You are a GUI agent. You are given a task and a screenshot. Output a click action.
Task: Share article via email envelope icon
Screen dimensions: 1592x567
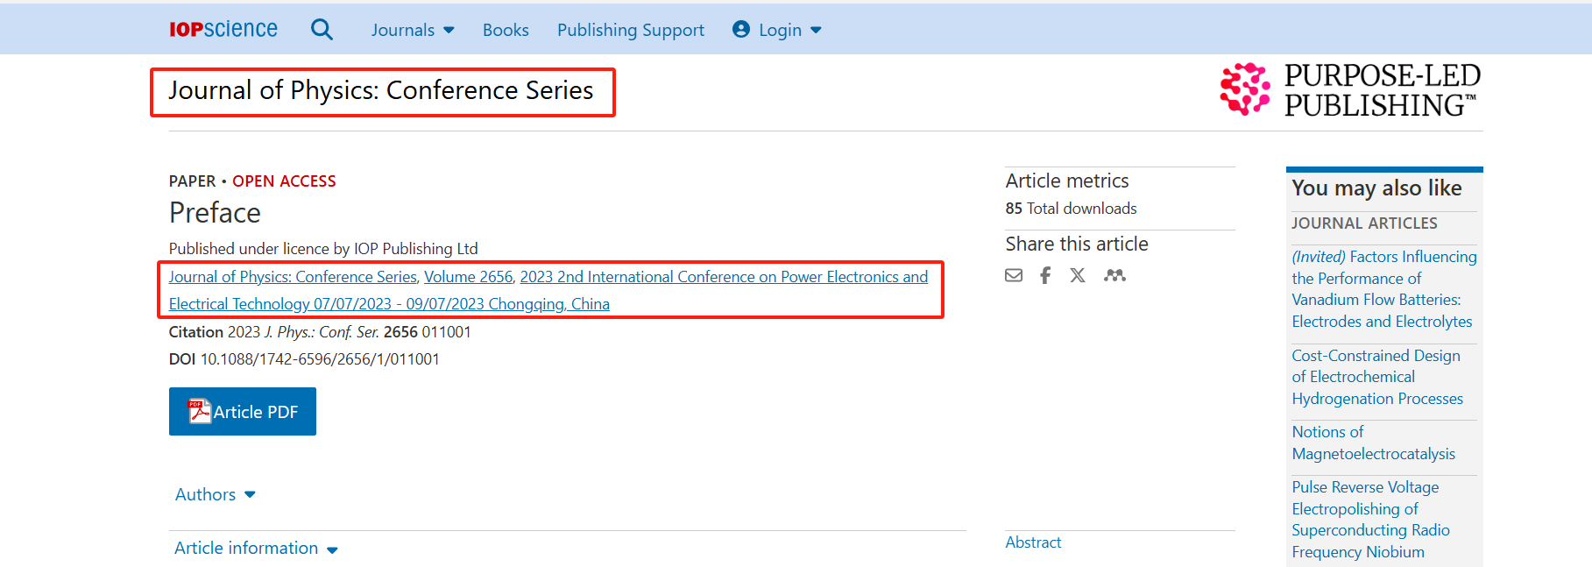tap(1014, 275)
